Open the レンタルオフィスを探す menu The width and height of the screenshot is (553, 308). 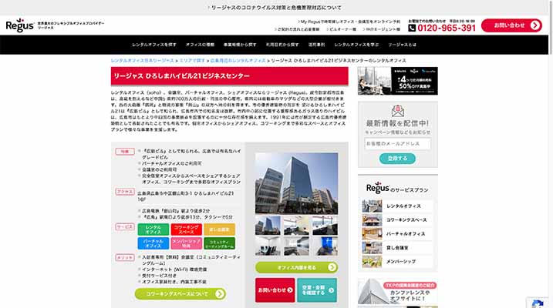154,45
